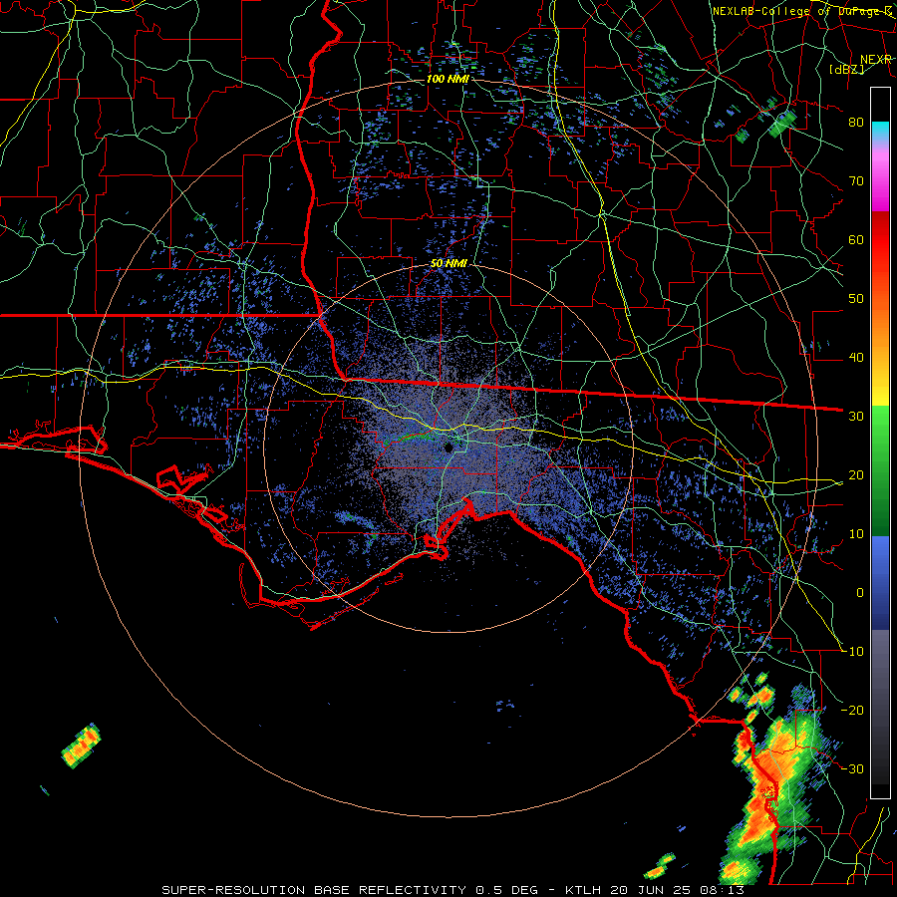Click the NEXLAB-College of DuPage credit text
Screen dimensions: 897x897
click(801, 11)
